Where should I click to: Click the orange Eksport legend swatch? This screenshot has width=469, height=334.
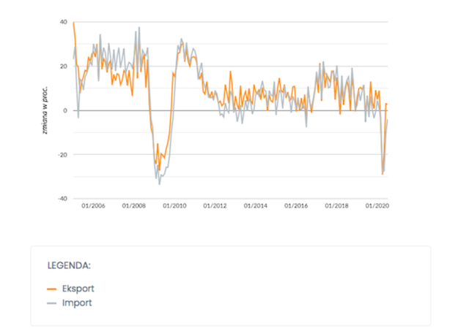pos(52,289)
